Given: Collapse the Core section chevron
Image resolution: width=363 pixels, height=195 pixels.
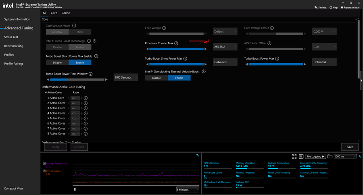Looking at the screenshot, I should pos(356,19).
